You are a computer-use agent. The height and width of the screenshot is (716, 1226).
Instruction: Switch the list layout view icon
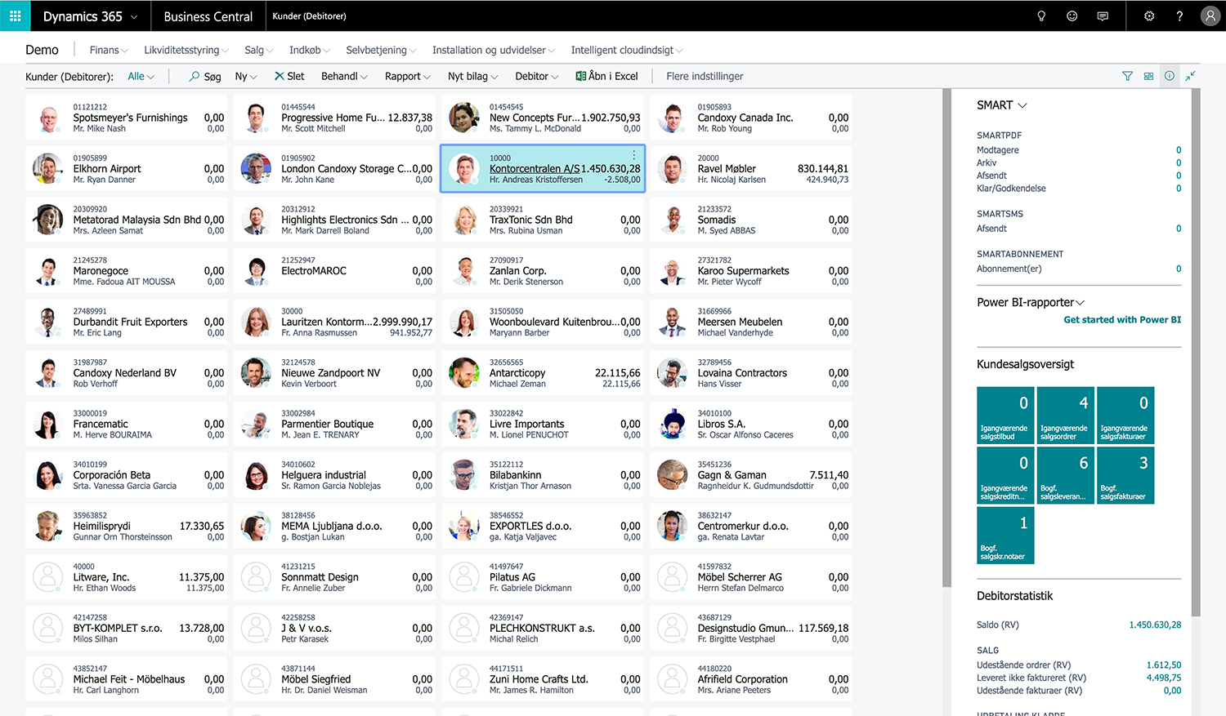point(1148,76)
